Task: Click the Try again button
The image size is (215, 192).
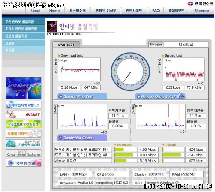Action: 156,45
